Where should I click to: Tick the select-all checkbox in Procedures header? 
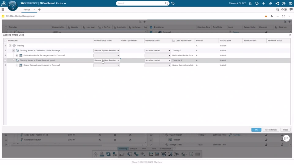point(5,41)
